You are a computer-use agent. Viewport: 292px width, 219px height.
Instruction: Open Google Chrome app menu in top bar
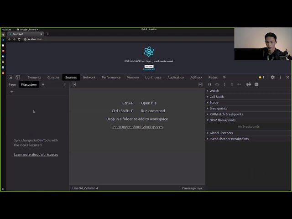[27, 29]
